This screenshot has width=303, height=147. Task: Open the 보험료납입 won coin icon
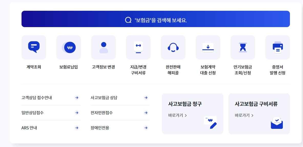click(x=69, y=47)
